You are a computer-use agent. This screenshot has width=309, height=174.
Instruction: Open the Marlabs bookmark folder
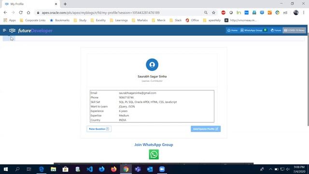point(140,20)
